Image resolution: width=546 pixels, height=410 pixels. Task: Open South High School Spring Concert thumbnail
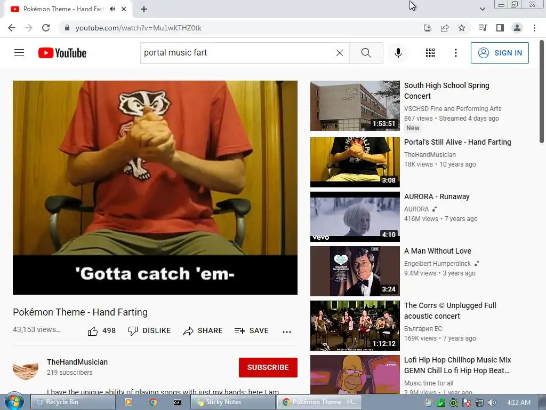[355, 106]
